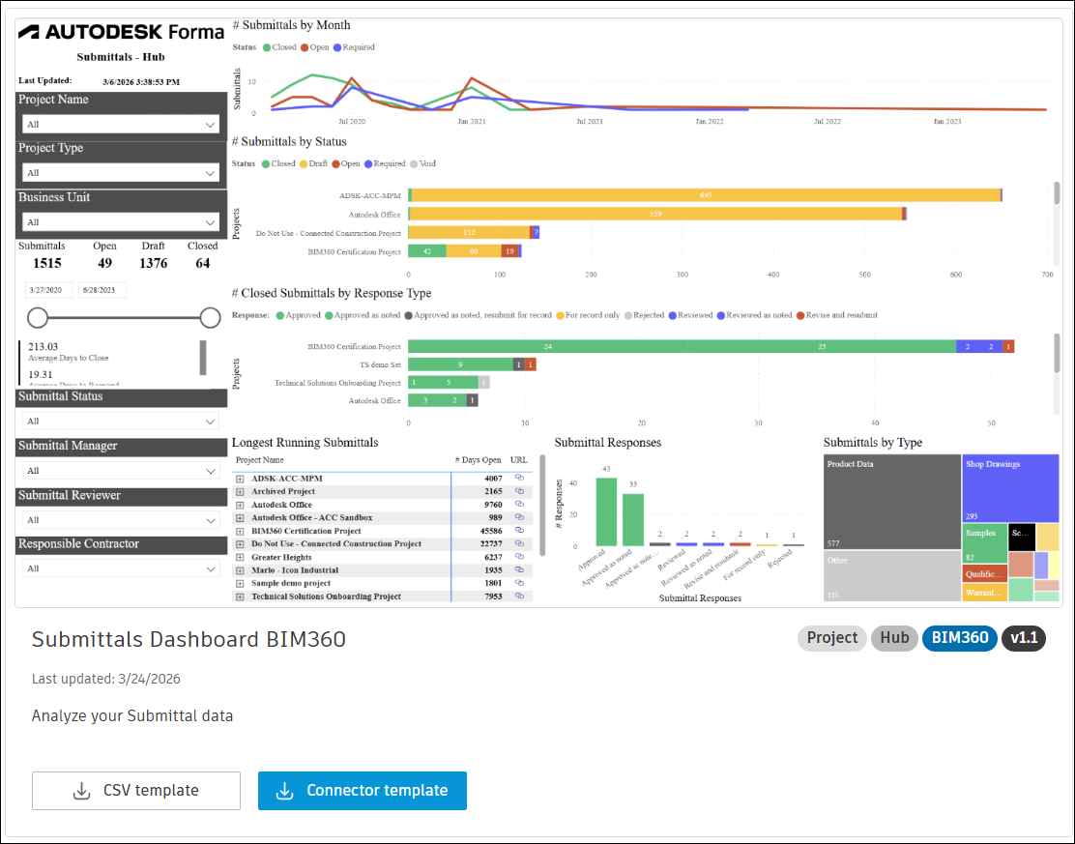Sort by # Days Open column header
1075x844 pixels.
pos(478,460)
